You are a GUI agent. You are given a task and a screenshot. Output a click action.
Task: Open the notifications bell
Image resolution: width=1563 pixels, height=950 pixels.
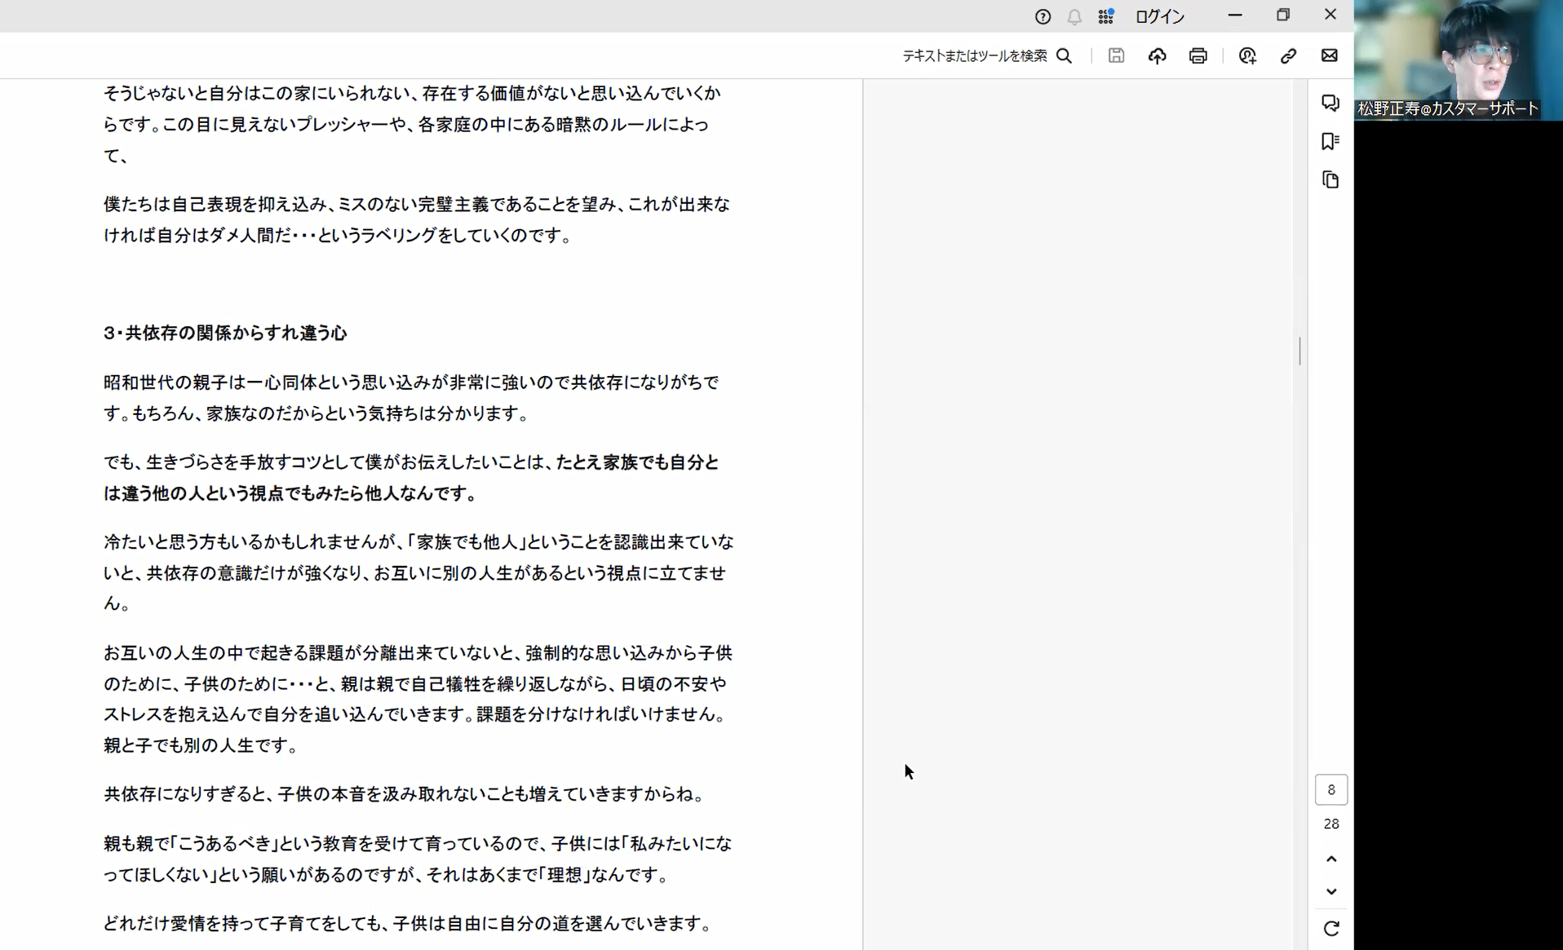click(x=1074, y=16)
